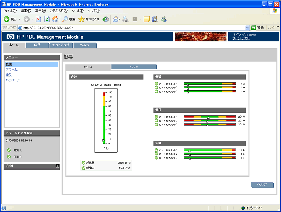Screen dimensions: 281x212
Task: Click the IE Back button
Action: pyautogui.click(x=10, y=19)
